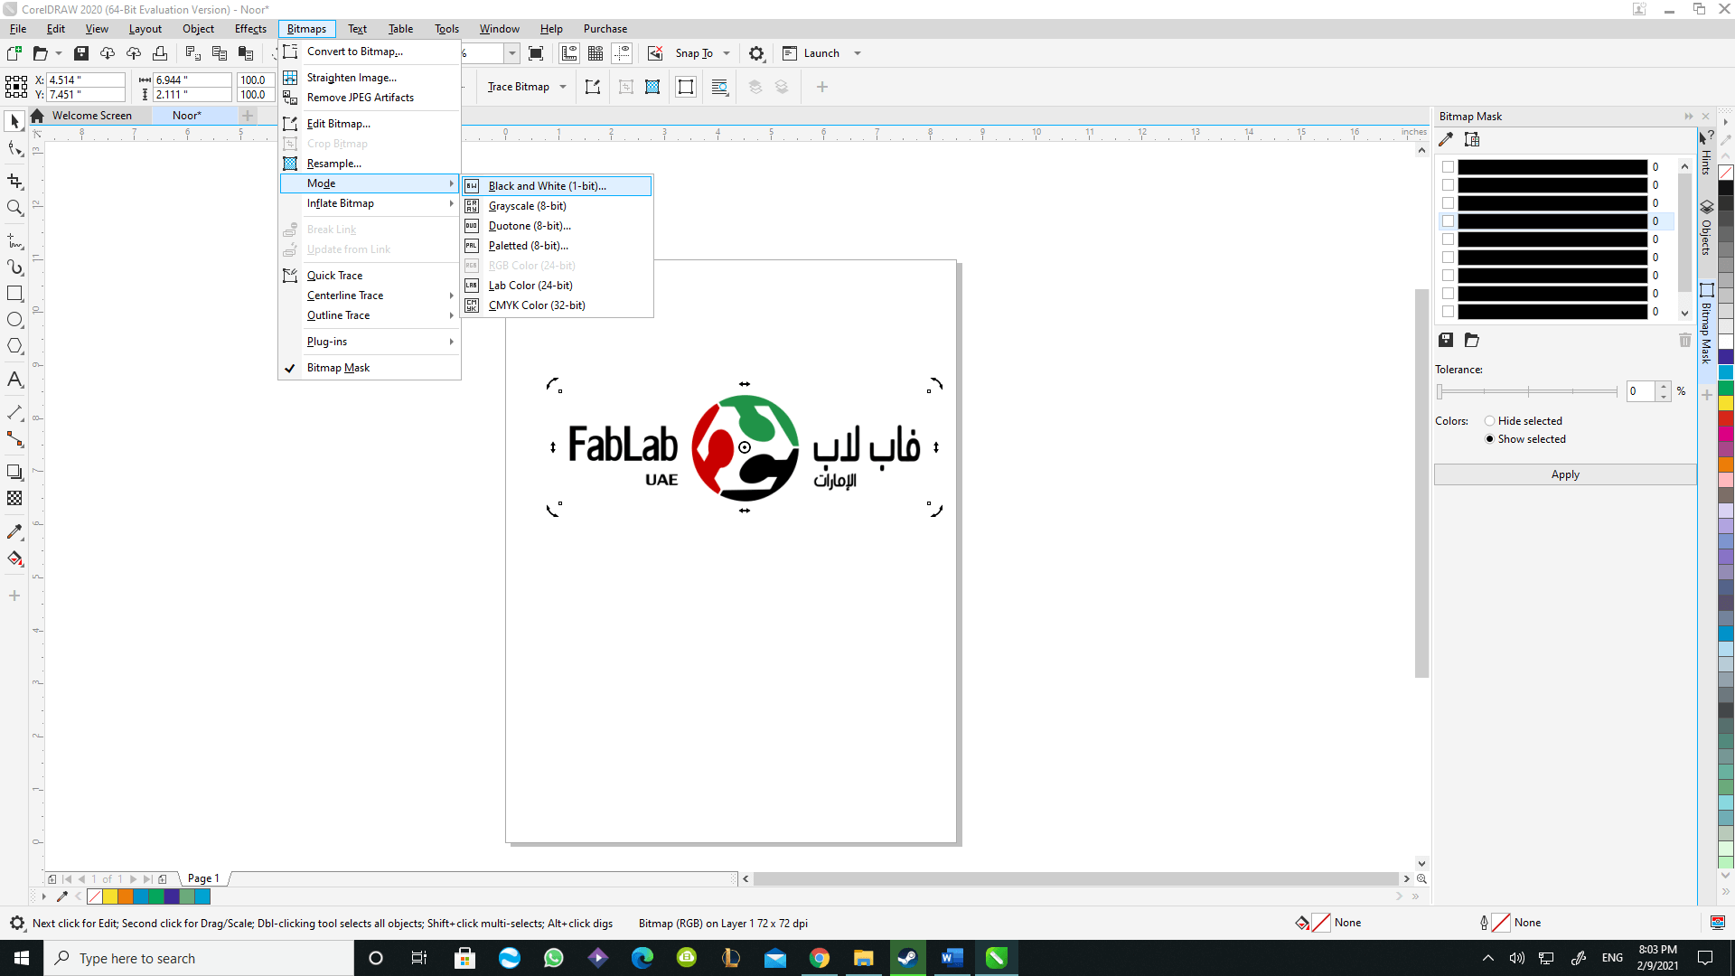Choose Grayscale (8-bit) mode
This screenshot has height=976, width=1735.
click(557, 206)
